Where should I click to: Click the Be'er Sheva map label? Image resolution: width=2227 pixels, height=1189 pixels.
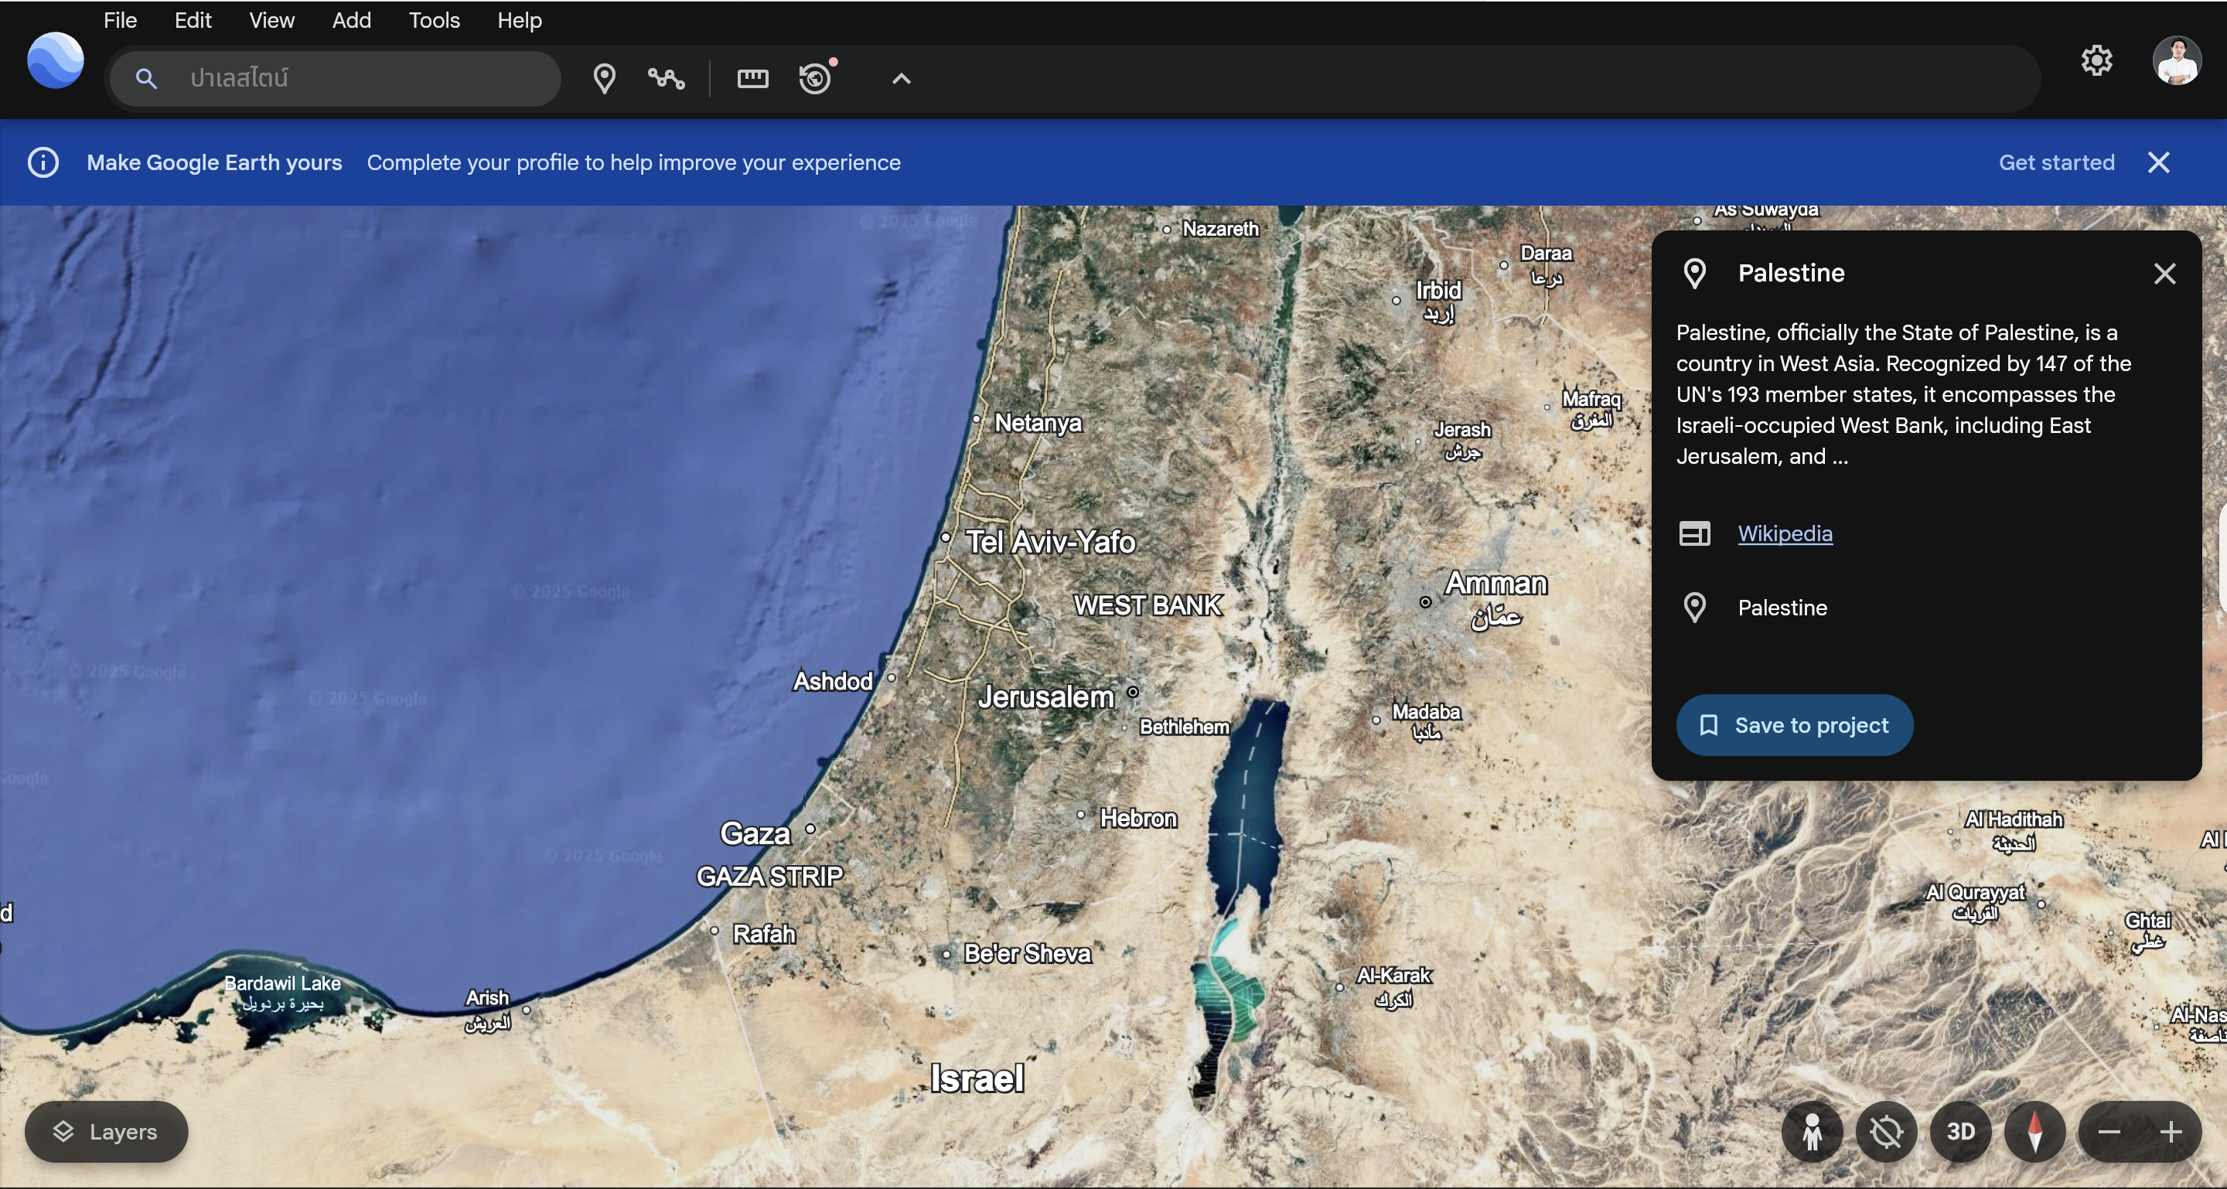[x=1027, y=954]
